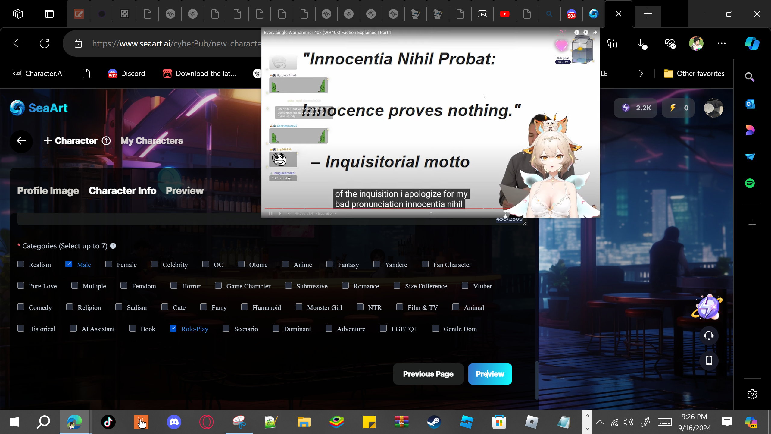The image size is (771, 434).
Task: Click the lightning 0 balance
Action: (678, 108)
